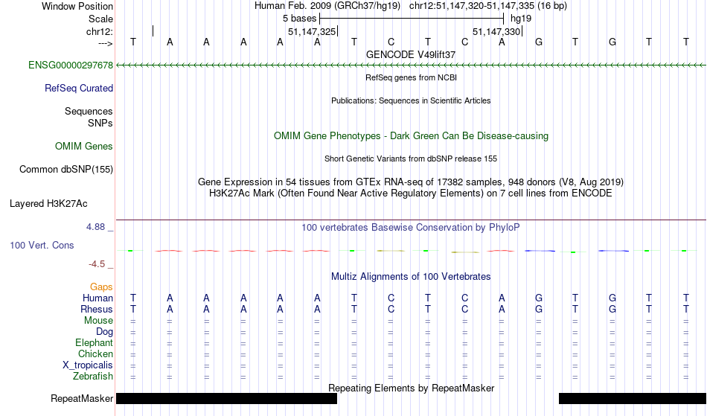Click the hg19 label beside the scale bar
Image resolution: width=707 pixels, height=416 pixels.
[521, 19]
